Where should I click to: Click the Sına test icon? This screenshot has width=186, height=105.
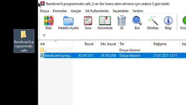click(x=88, y=21)
